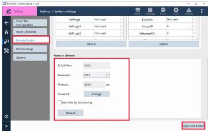Click the EStopOff row label
Viewport: 208px width, 131px height.
click(x=147, y=26)
